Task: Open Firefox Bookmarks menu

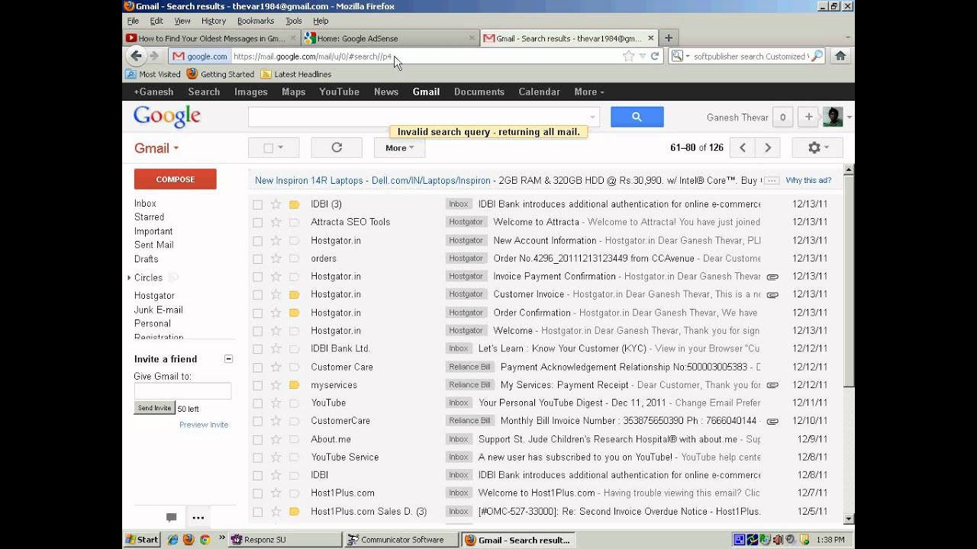Action: [x=256, y=21]
